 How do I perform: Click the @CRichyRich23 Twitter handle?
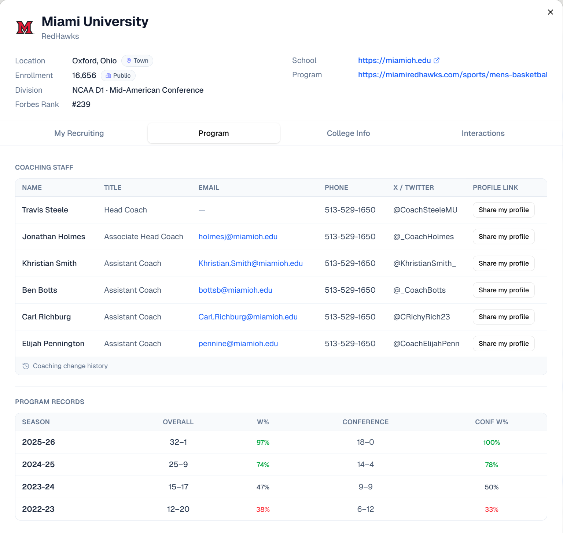(422, 317)
